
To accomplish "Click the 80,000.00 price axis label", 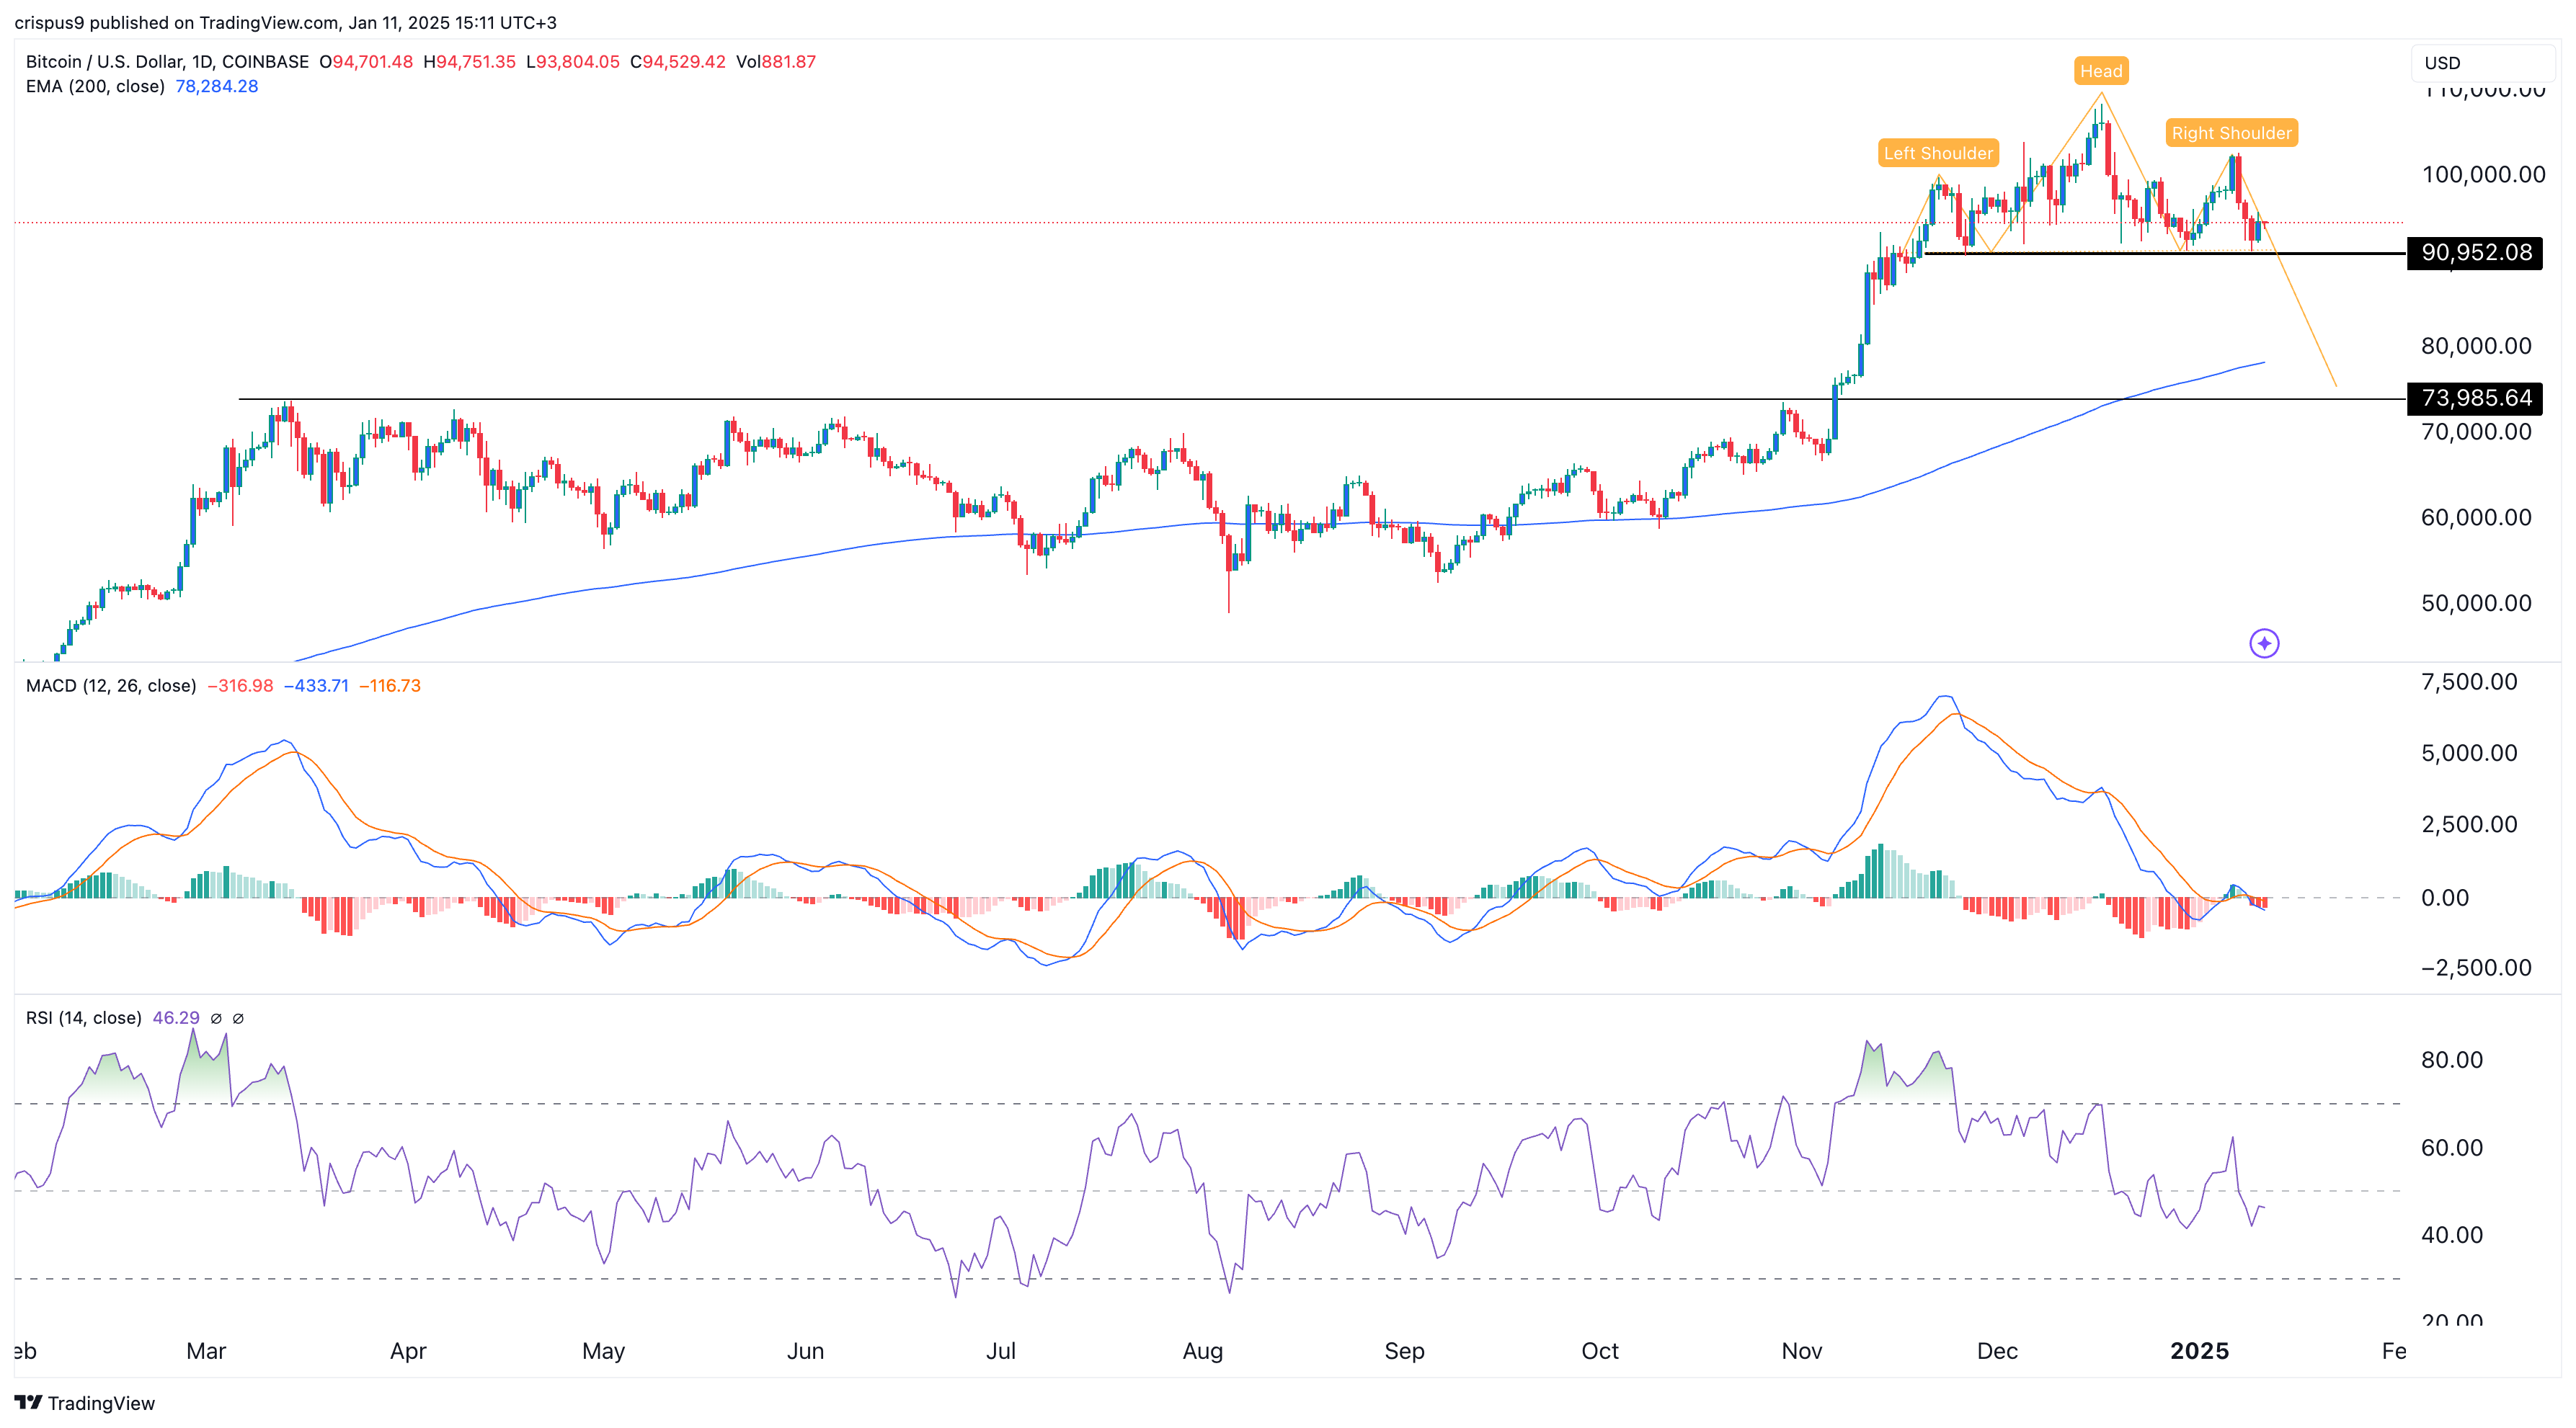I will 2476,346.
